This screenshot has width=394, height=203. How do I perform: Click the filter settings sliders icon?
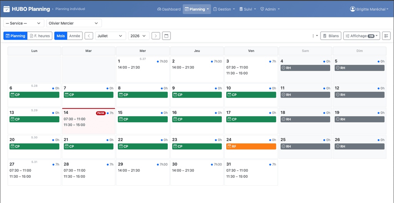[386, 36]
